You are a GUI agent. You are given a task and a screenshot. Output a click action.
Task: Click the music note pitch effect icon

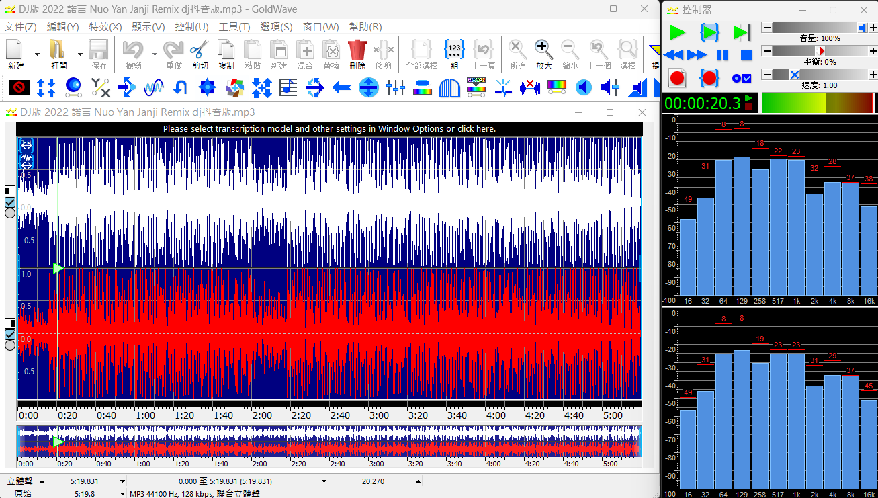coord(288,87)
